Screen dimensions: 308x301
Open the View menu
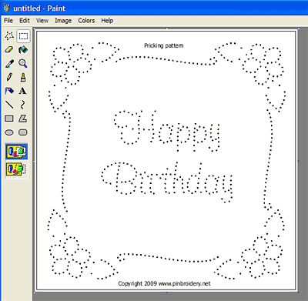click(42, 21)
